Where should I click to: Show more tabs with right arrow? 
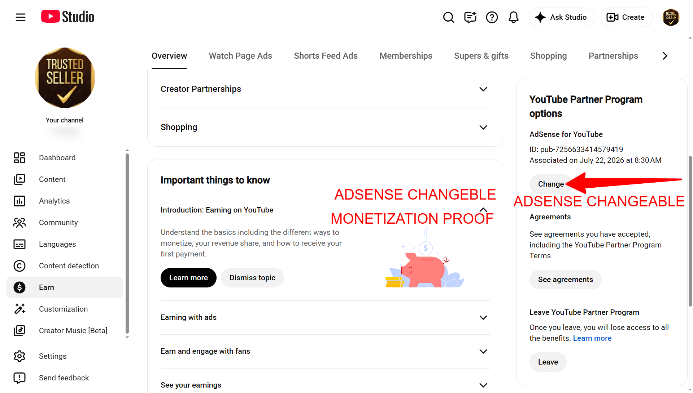coord(665,56)
